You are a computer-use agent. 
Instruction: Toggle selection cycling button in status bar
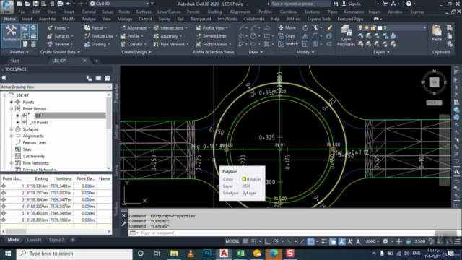(333, 241)
